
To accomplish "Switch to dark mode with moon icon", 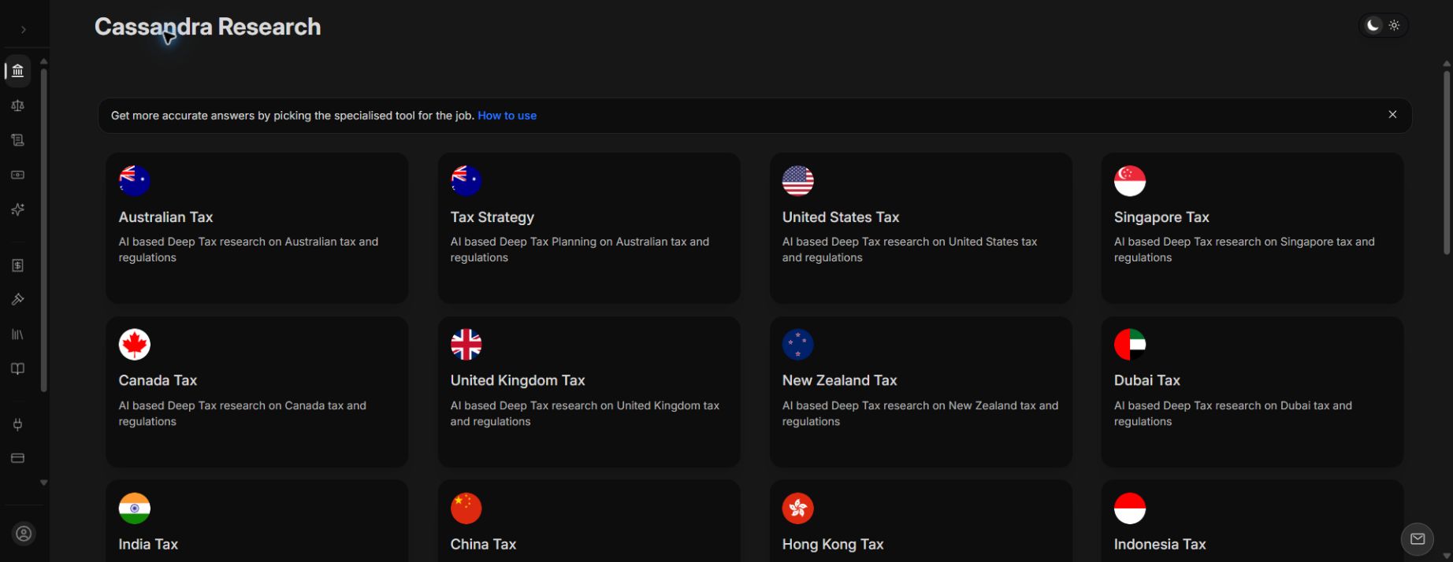I will 1373,26.
